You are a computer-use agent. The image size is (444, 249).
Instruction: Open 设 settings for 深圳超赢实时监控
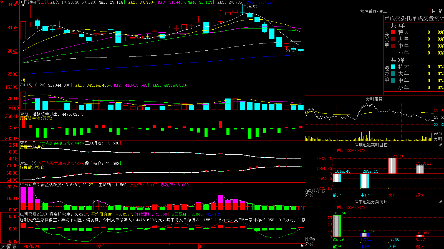(440, 145)
